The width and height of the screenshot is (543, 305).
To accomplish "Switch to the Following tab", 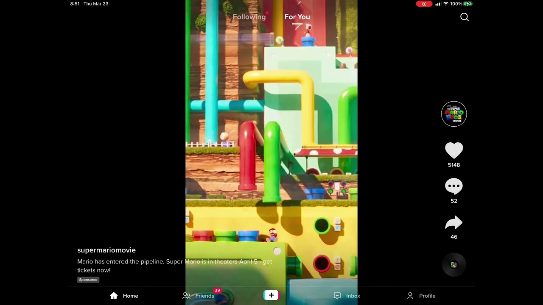I will pos(249,17).
